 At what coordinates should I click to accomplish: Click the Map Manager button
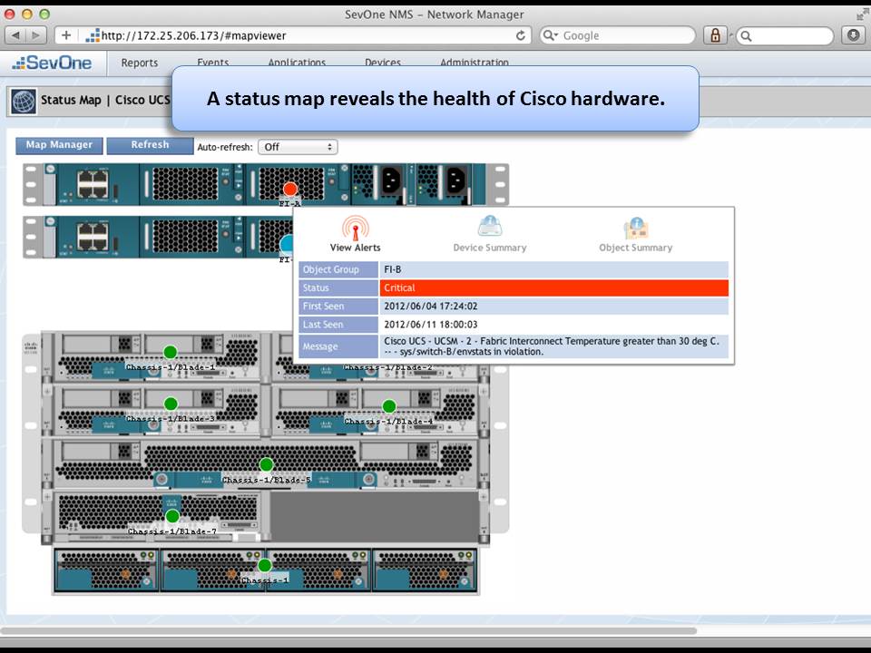(x=59, y=145)
